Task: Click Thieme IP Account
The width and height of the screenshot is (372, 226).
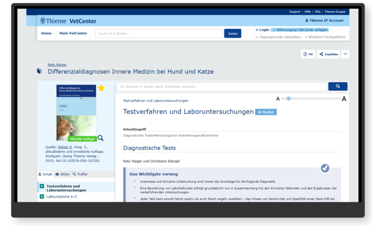Action: (324, 21)
